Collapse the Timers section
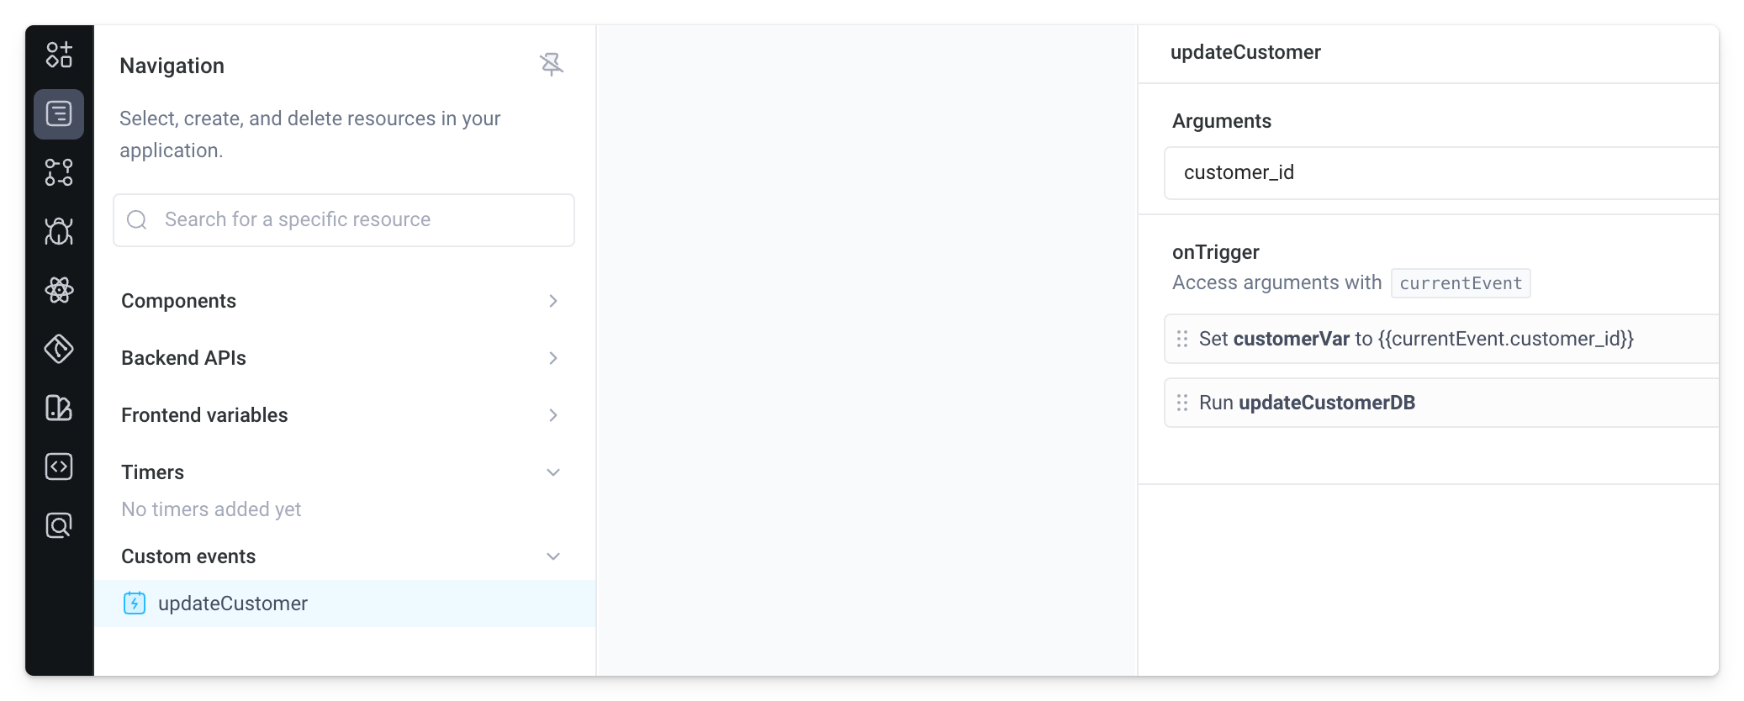Viewport: 1744px width, 701px height. 552,472
